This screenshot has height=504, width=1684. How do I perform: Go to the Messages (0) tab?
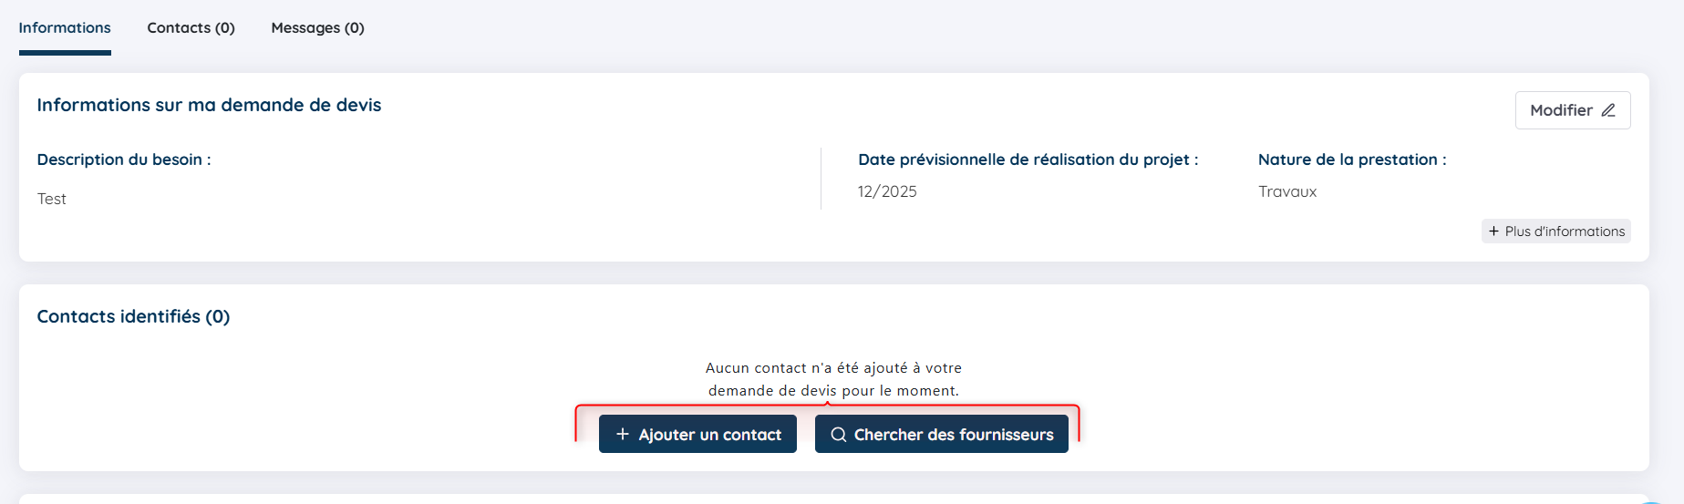click(x=317, y=28)
